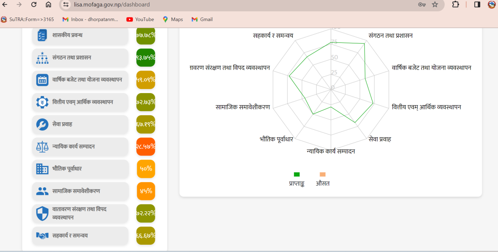This screenshot has width=498, height=252.
Task: Click the 66.67% सहकार्य score badge
Action: [x=146, y=236]
